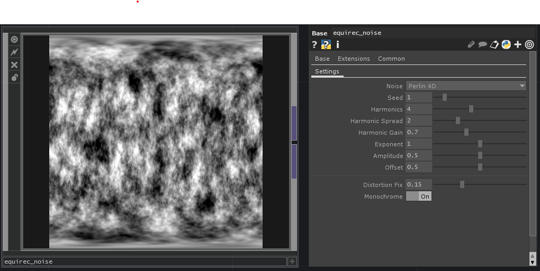540x271 pixels.
Task: Click the Distortion Fix value field
Action: click(x=418, y=185)
